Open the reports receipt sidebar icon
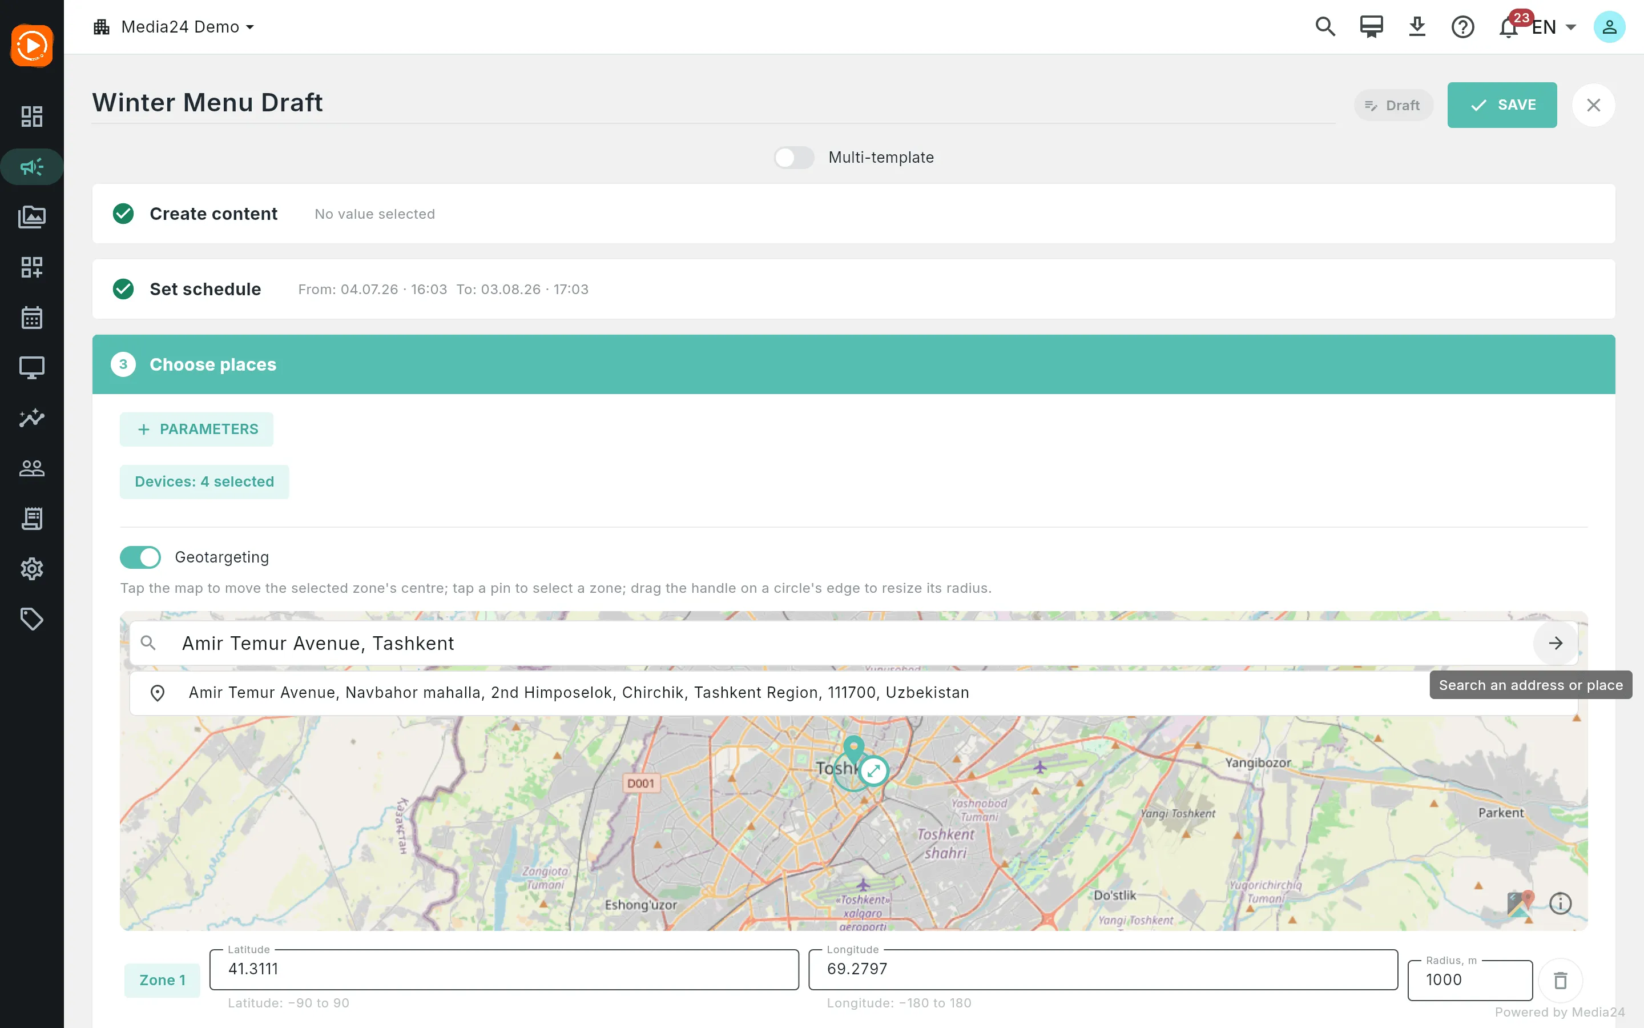The image size is (1644, 1028). pyautogui.click(x=32, y=519)
